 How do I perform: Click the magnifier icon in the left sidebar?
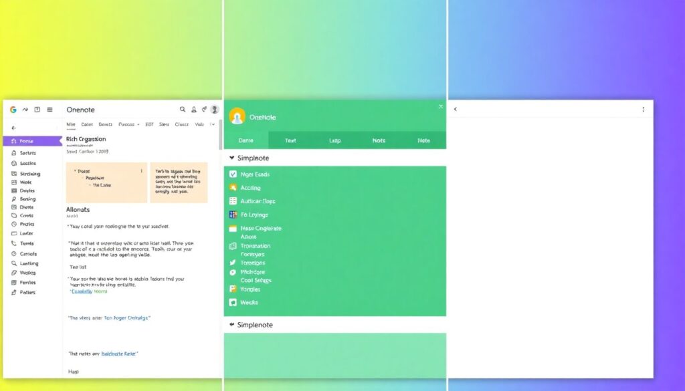pos(14,263)
